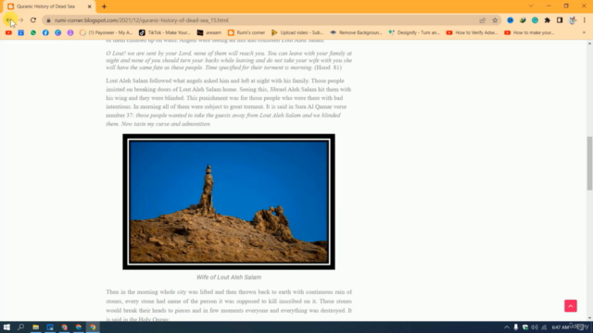This screenshot has width=593, height=333.
Task: Expand the hidden bookmarks overflow chevron
Action: (x=584, y=33)
